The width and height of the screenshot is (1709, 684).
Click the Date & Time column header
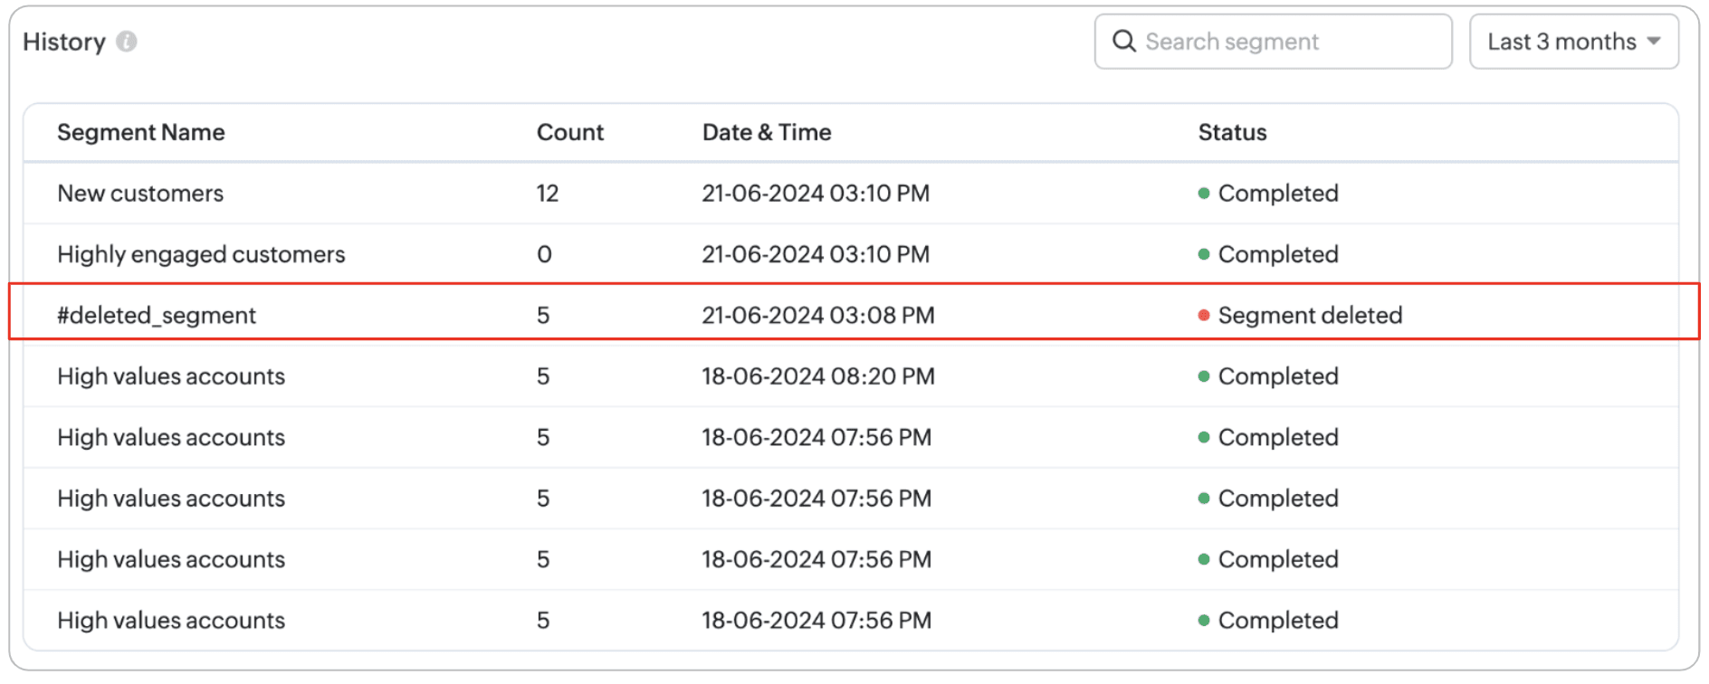(x=767, y=133)
